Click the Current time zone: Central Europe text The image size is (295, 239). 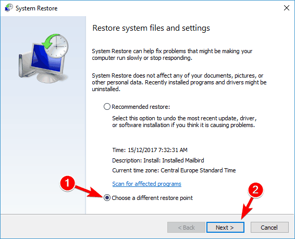point(174,170)
